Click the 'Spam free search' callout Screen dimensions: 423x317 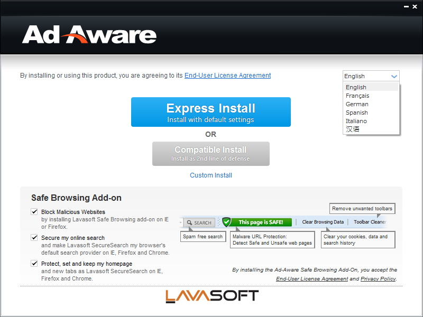click(203, 236)
